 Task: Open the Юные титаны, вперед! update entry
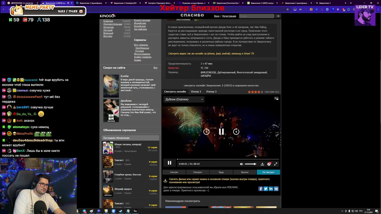tap(130, 148)
